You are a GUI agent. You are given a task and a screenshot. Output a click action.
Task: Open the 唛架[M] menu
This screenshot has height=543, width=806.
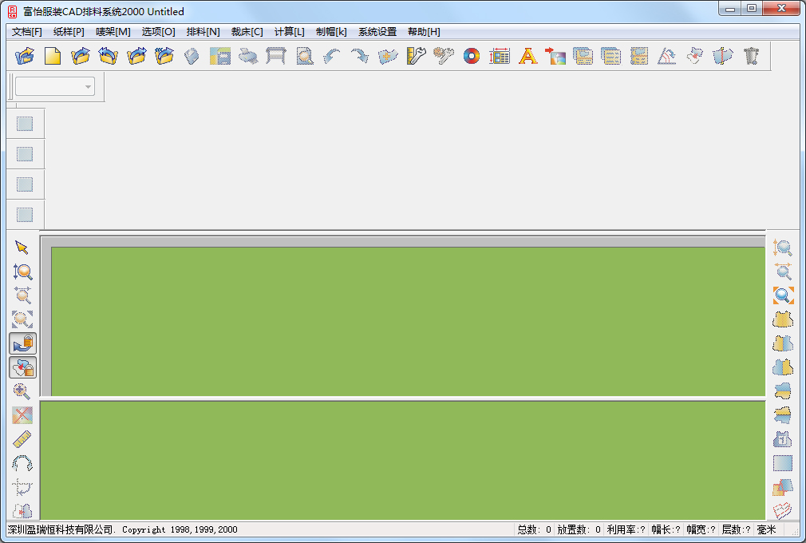pyautogui.click(x=113, y=32)
